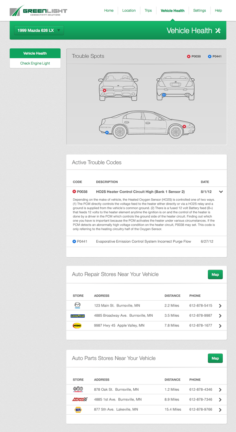The image size is (236, 432).
Task: Click the 8/1/12 date of P0038
Action: coord(206,192)
